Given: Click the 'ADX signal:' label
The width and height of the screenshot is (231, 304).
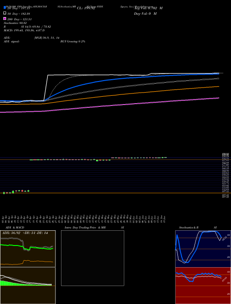Looking at the screenshot, I should tap(12, 41).
